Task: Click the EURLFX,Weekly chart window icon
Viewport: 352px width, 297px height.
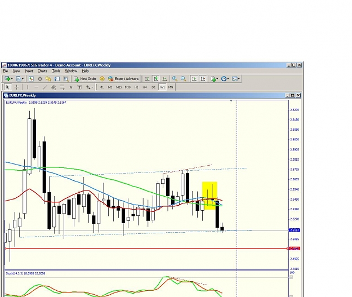Action: tap(6, 95)
